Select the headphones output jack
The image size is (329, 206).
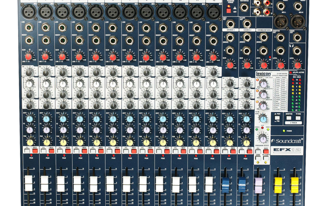pyautogui.click(x=297, y=51)
